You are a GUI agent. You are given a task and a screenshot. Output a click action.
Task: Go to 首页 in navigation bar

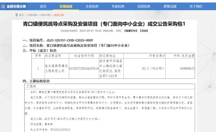(x=43, y=6)
